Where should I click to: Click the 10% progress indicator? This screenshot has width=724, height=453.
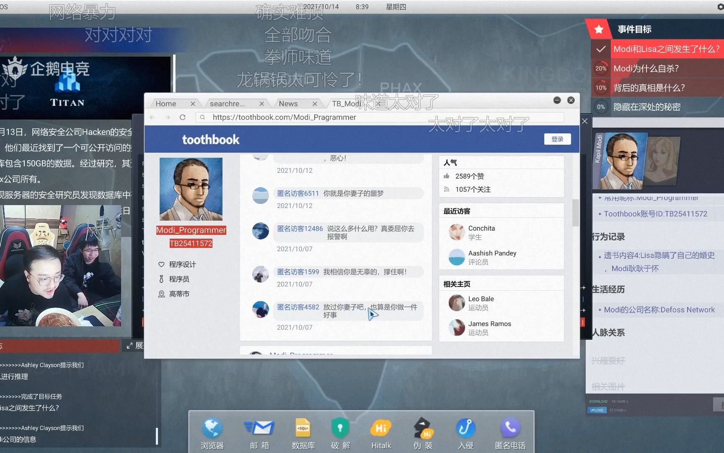coord(601,88)
